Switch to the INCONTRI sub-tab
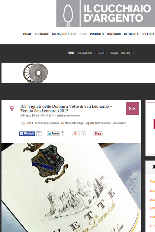Viewport: 155px width, 232px height. (128, 53)
